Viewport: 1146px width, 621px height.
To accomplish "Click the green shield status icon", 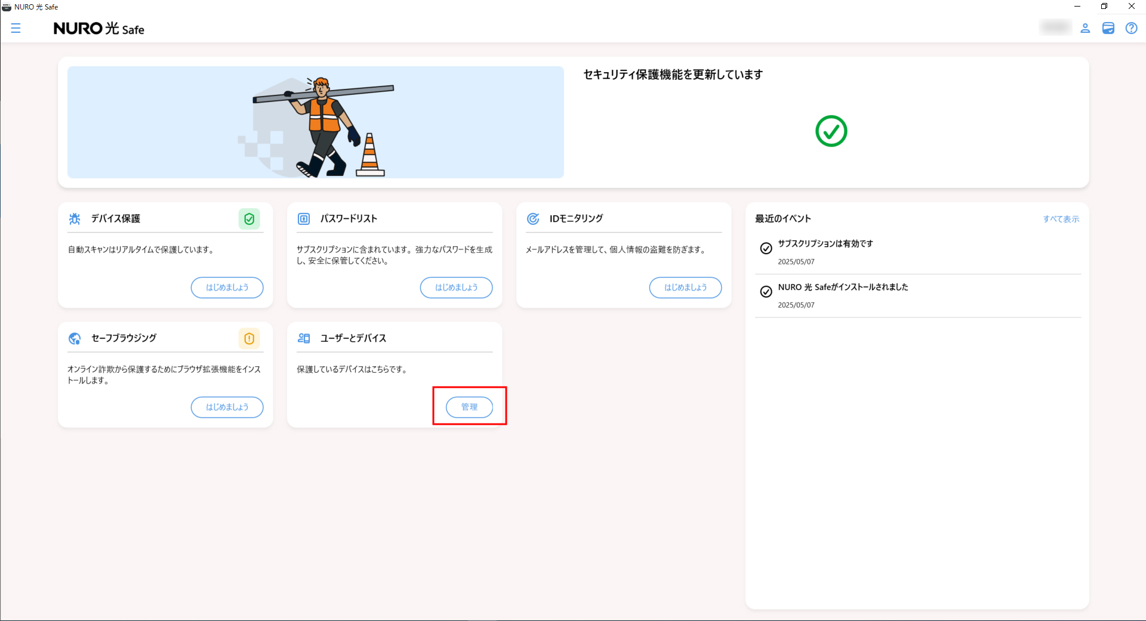I will pos(249,219).
